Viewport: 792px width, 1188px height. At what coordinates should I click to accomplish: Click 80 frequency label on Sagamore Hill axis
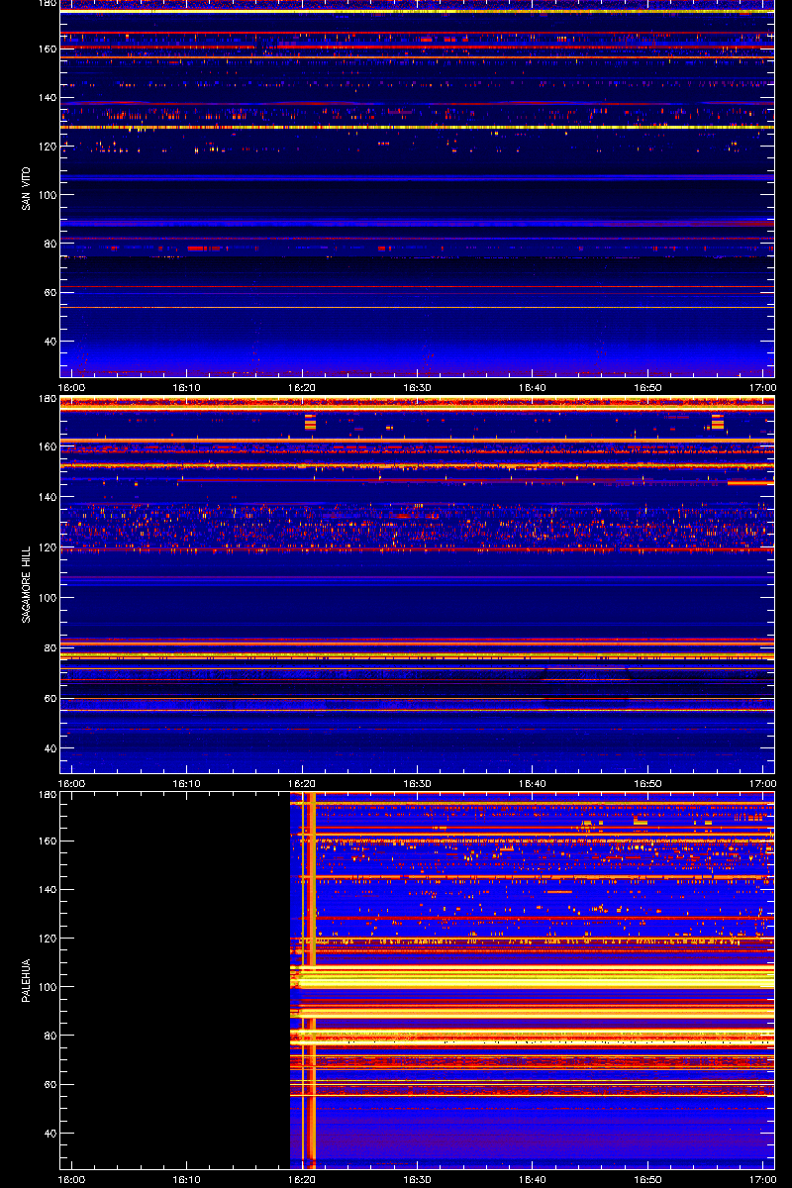[x=50, y=648]
